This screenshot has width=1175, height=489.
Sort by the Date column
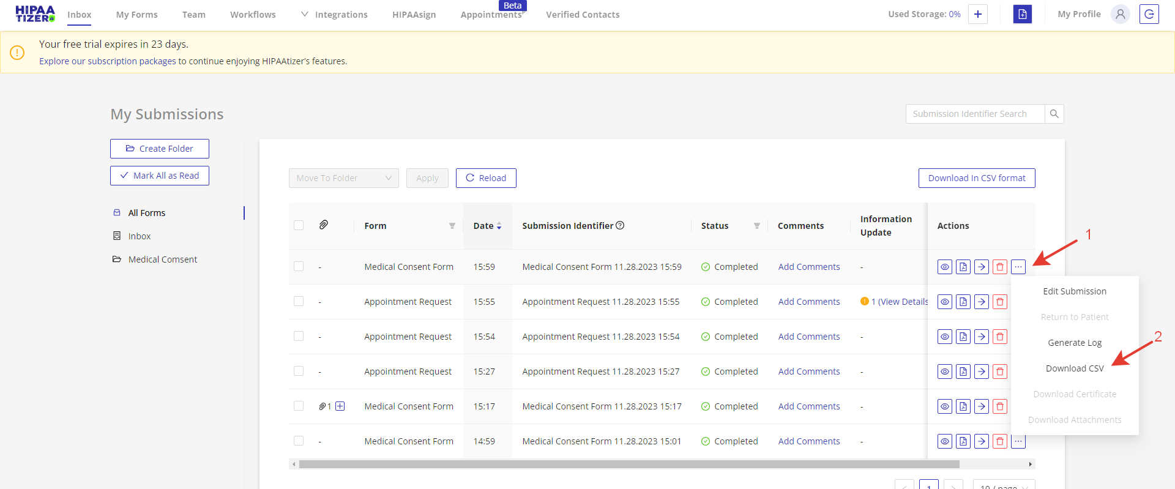point(487,226)
